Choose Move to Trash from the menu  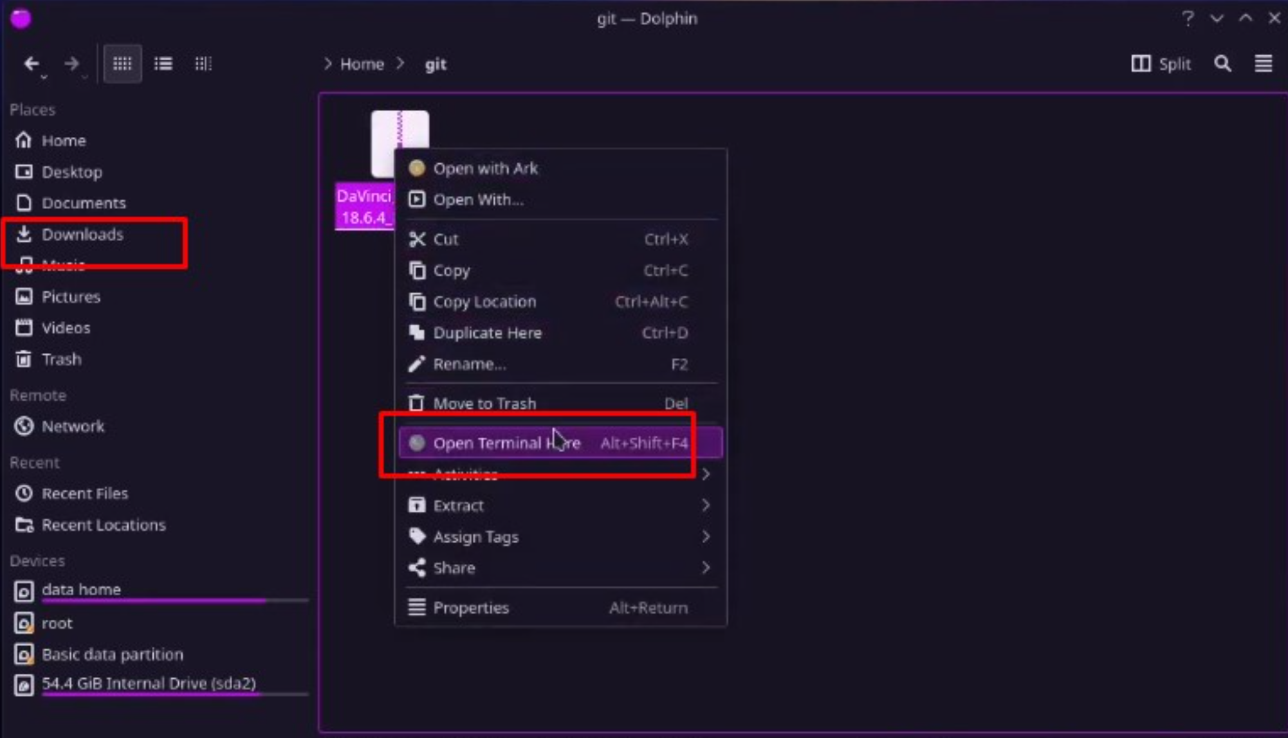[484, 403]
